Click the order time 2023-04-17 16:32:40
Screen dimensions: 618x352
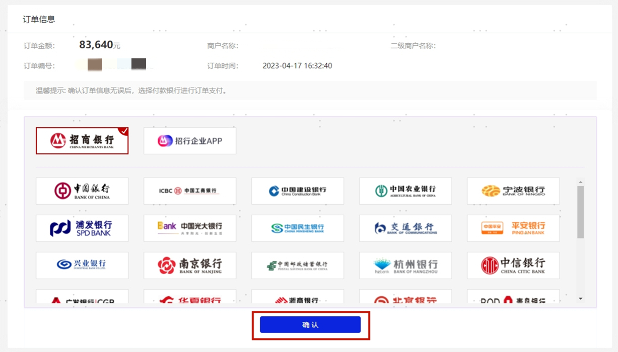point(297,66)
